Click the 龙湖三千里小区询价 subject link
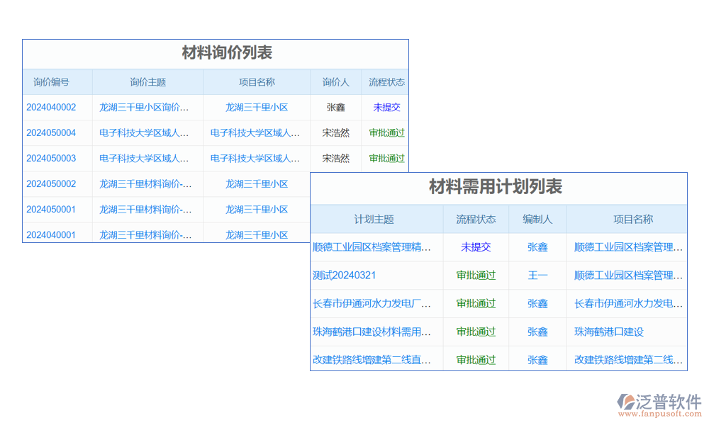This screenshot has width=709, height=425. click(x=145, y=108)
